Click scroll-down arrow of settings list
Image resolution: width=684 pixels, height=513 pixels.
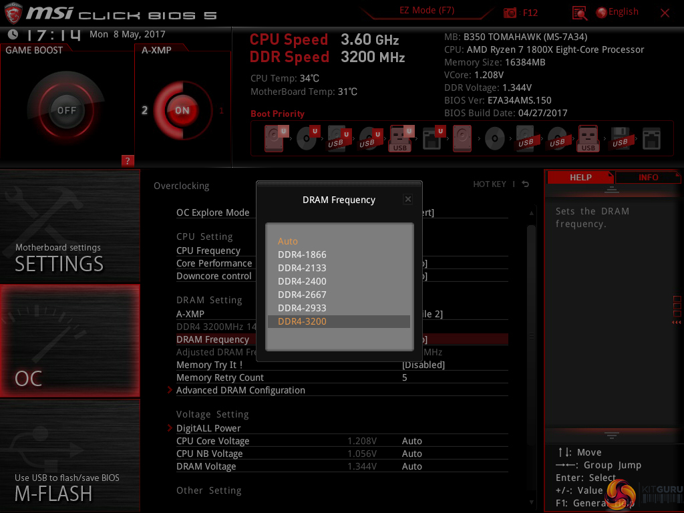click(531, 502)
